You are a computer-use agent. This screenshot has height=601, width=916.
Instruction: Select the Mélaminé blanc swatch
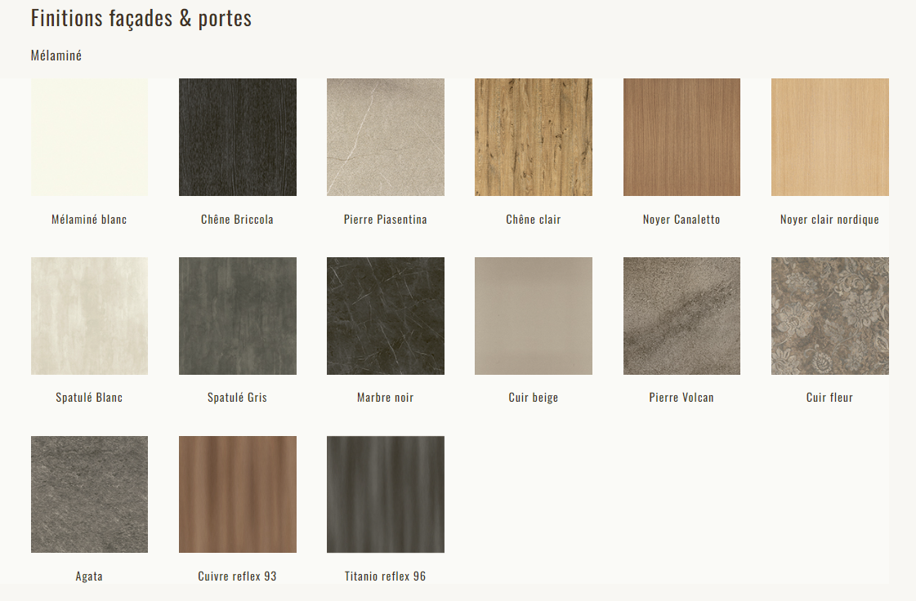coord(89,137)
